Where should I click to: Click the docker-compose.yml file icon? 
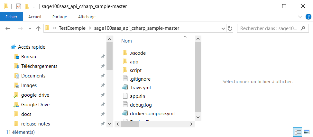click(x=125, y=114)
